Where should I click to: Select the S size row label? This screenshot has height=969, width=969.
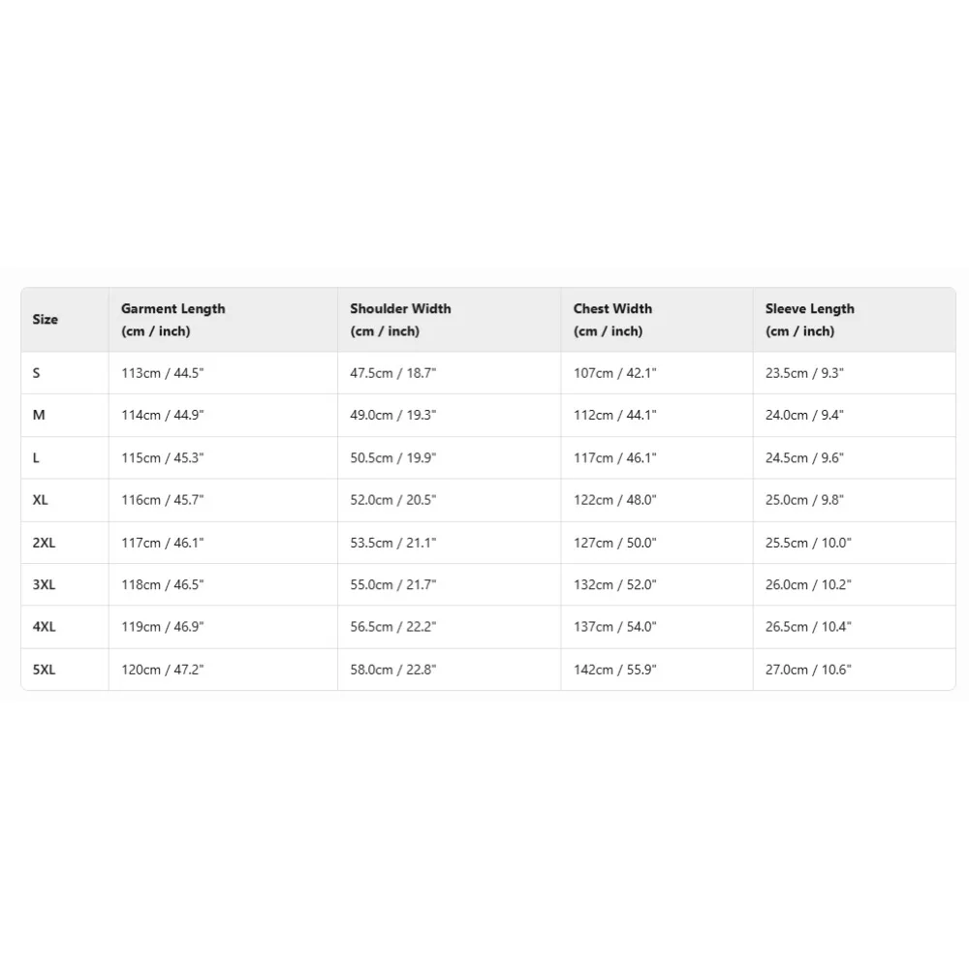tap(37, 373)
